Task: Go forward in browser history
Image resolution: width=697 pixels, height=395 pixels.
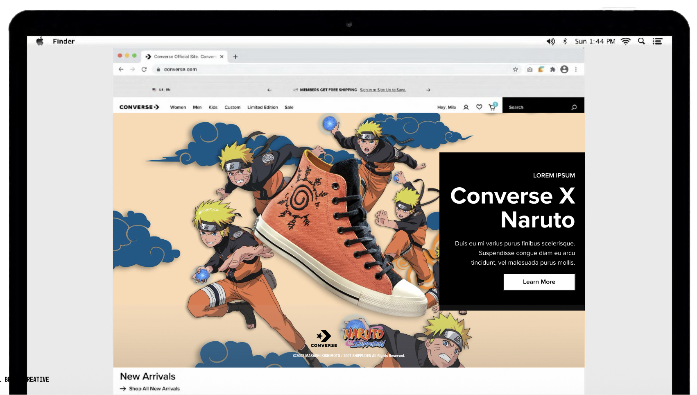Action: coord(132,69)
